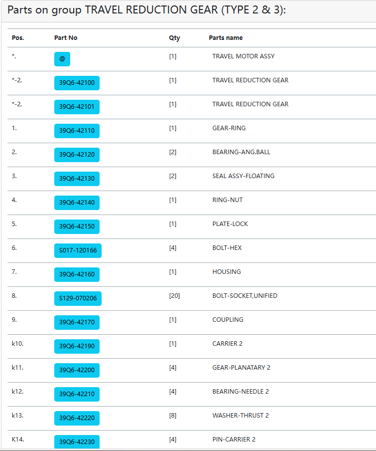The width and height of the screenshot is (376, 451).
Task: Open HOUSING part 39Q6-42160
Action: [77, 274]
